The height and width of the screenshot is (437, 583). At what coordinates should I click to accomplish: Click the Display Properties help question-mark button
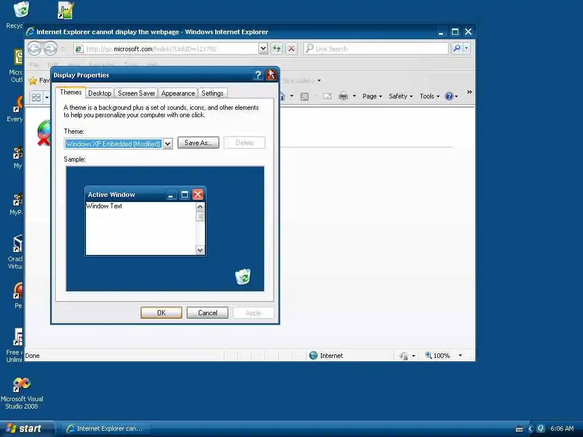point(258,75)
